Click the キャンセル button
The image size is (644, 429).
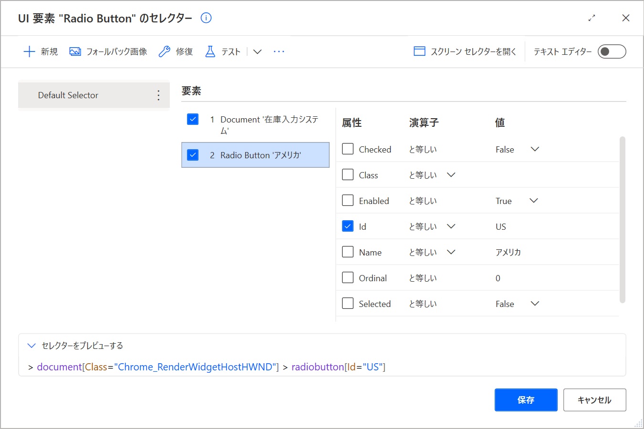tap(594, 400)
